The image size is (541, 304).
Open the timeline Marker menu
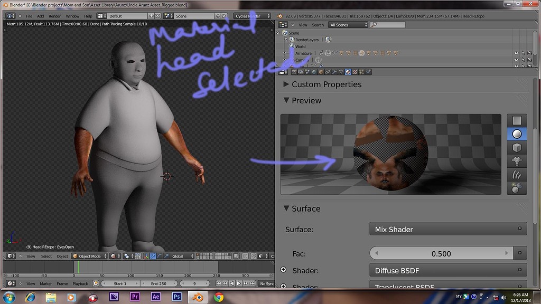[45, 283]
